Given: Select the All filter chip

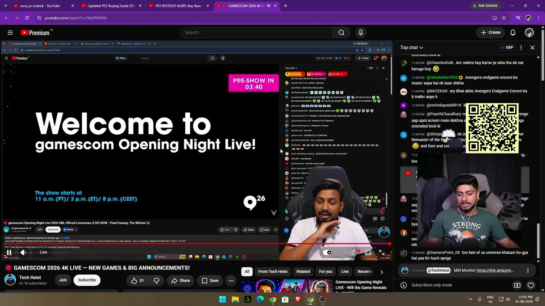Looking at the screenshot, I should 247,272.
